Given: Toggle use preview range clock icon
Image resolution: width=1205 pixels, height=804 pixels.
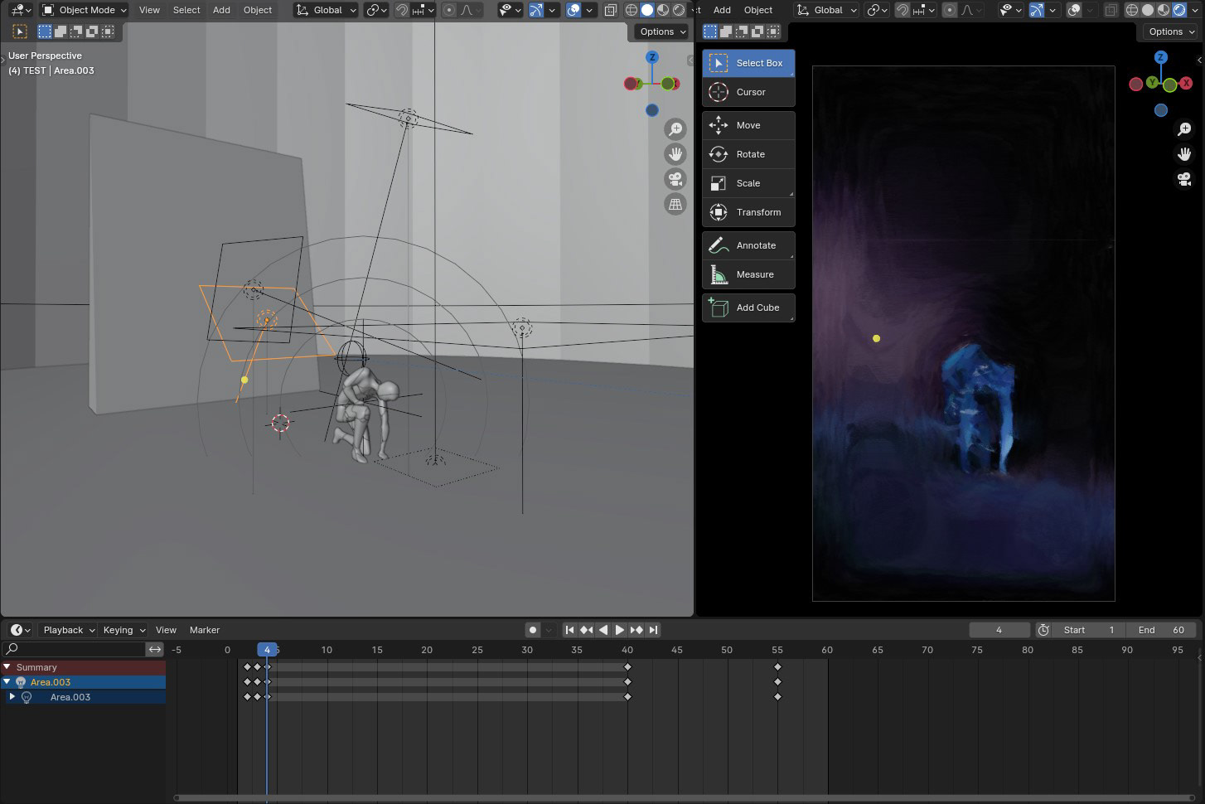Looking at the screenshot, I should tap(1043, 630).
